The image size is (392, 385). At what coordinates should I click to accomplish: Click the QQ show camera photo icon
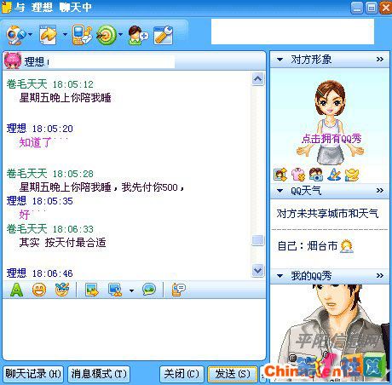coord(316,175)
